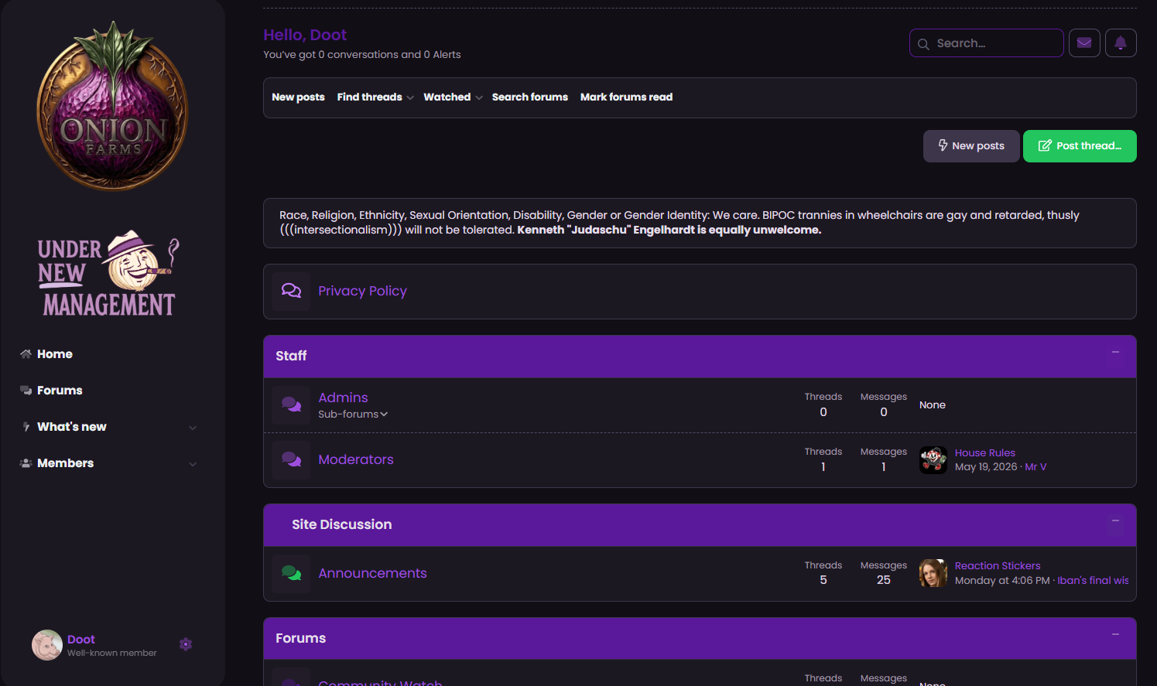Collapse the Forums category
1157x686 pixels.
pyautogui.click(x=1115, y=635)
